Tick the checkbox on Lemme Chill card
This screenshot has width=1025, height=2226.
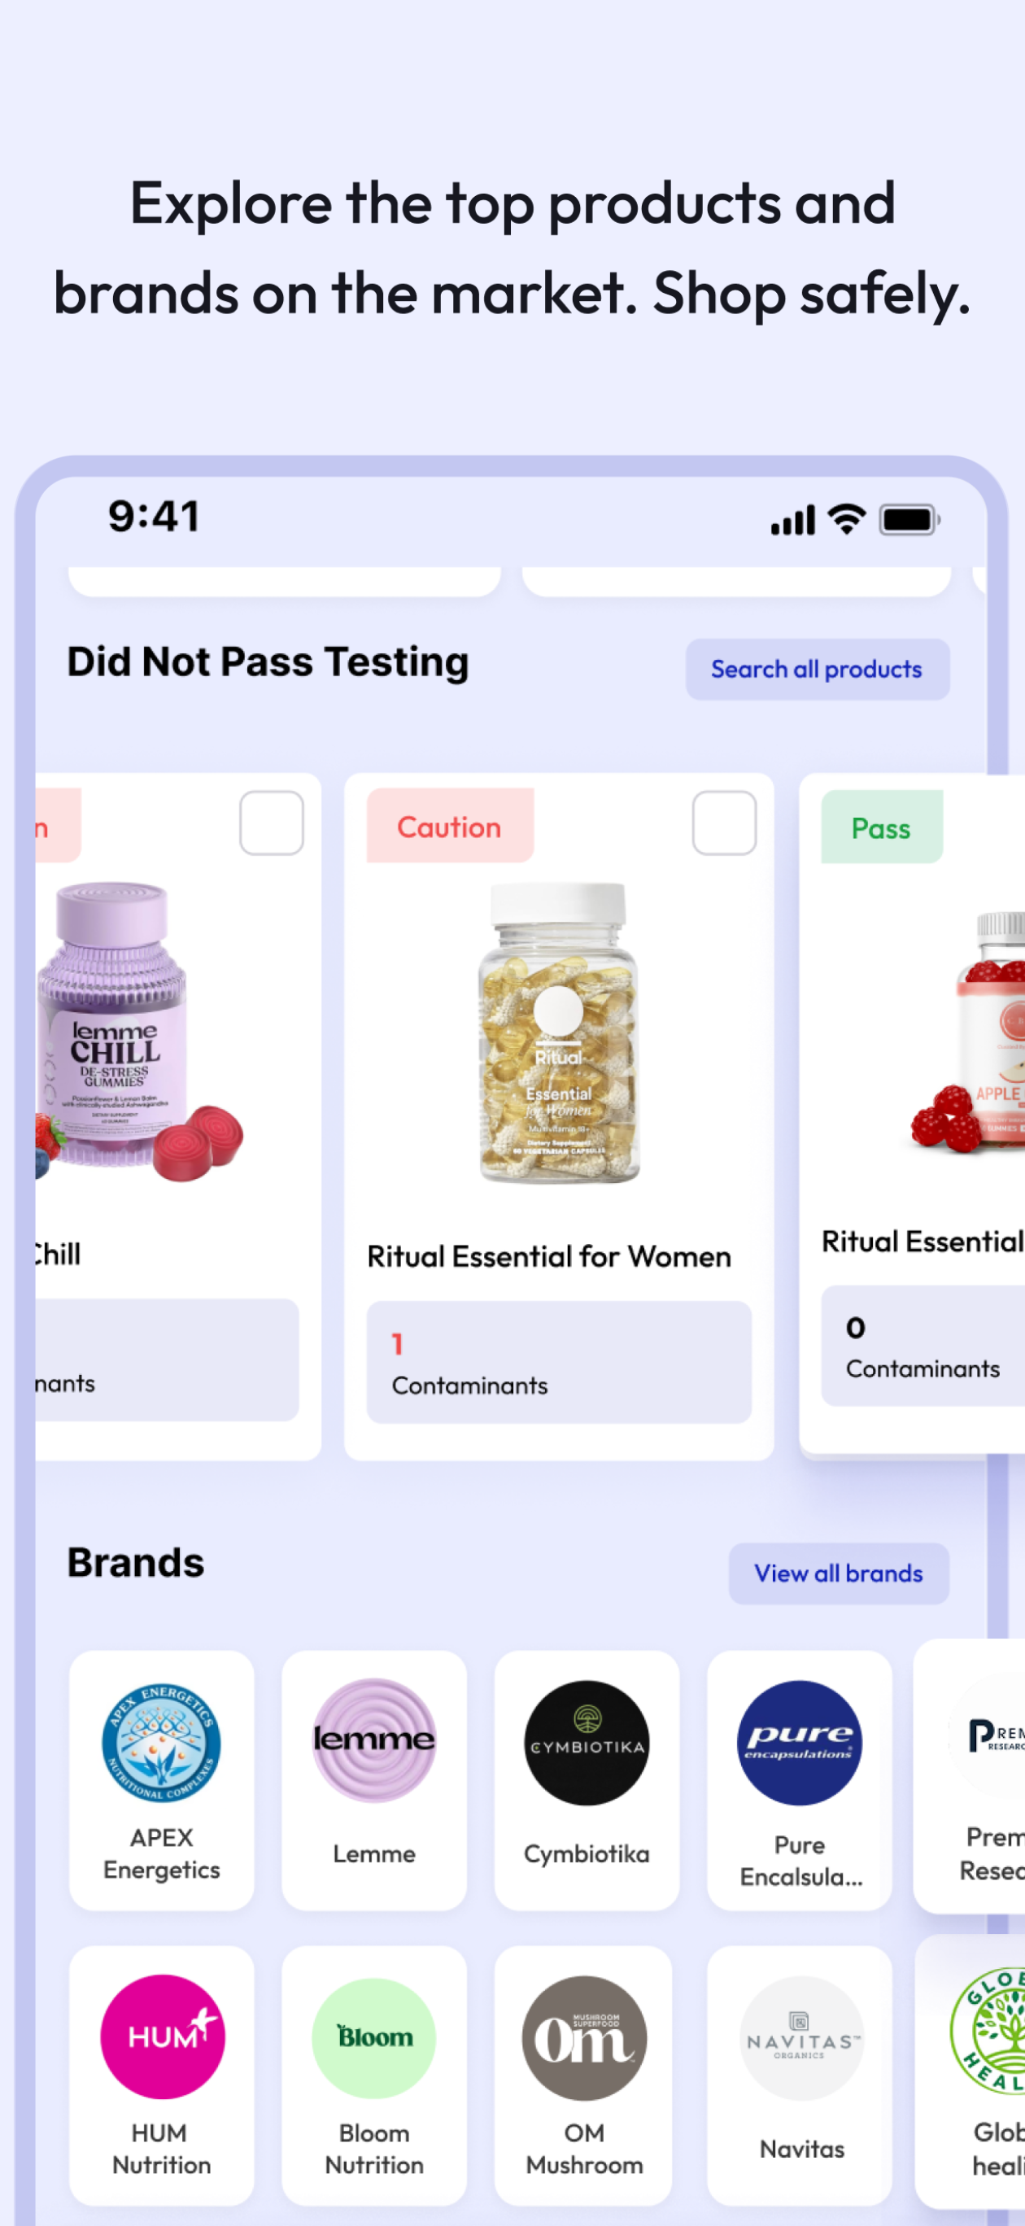[272, 823]
